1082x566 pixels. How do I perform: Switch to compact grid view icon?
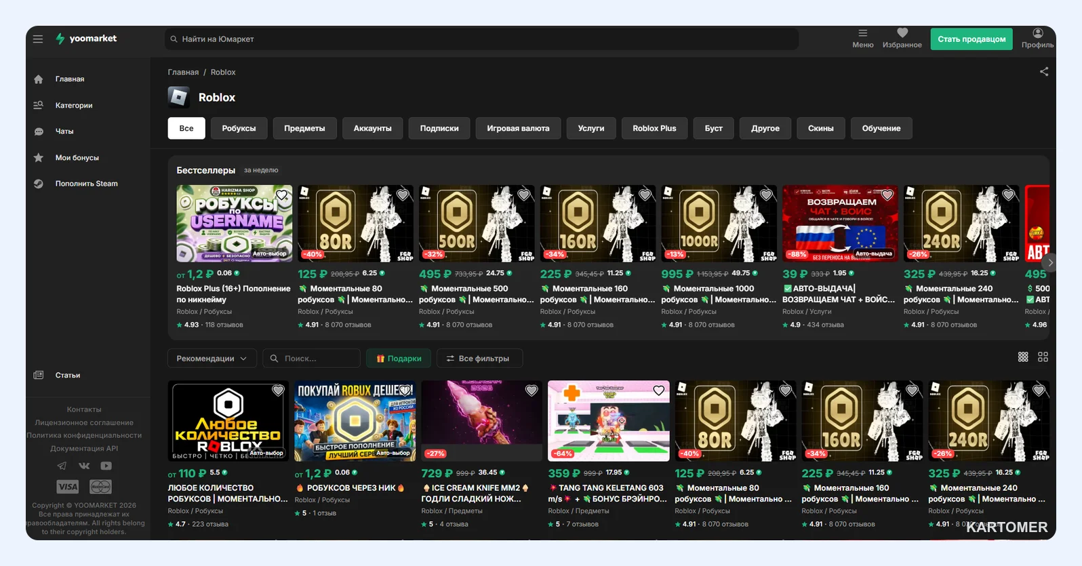click(1023, 357)
